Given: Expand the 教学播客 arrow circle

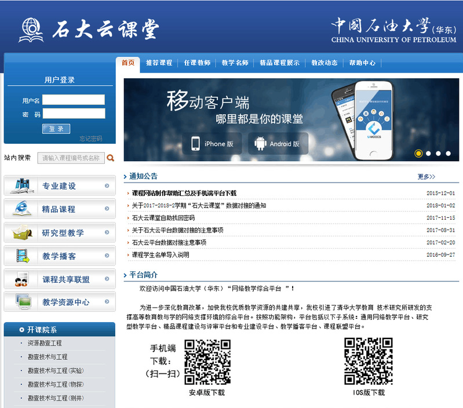Looking at the screenshot, I should 107,256.
